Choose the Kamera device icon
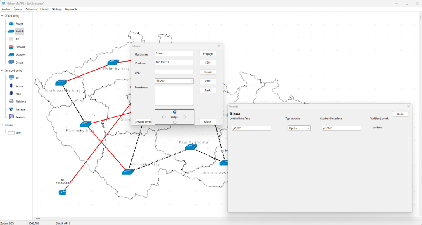This screenshot has height=225, width=422. click(11, 109)
